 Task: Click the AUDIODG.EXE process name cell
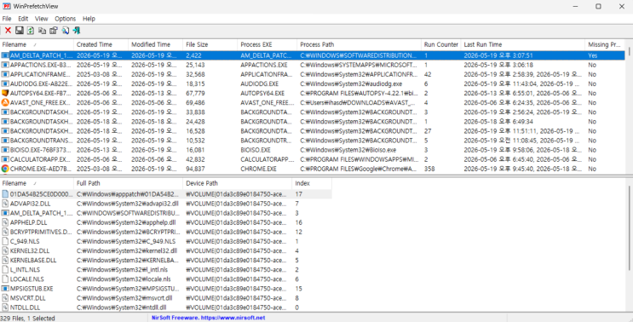pos(260,83)
